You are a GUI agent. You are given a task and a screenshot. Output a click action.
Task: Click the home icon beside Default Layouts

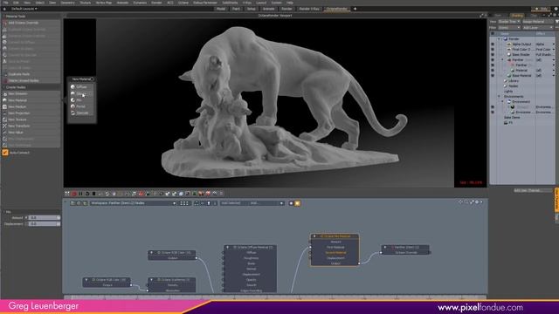pos(4,9)
